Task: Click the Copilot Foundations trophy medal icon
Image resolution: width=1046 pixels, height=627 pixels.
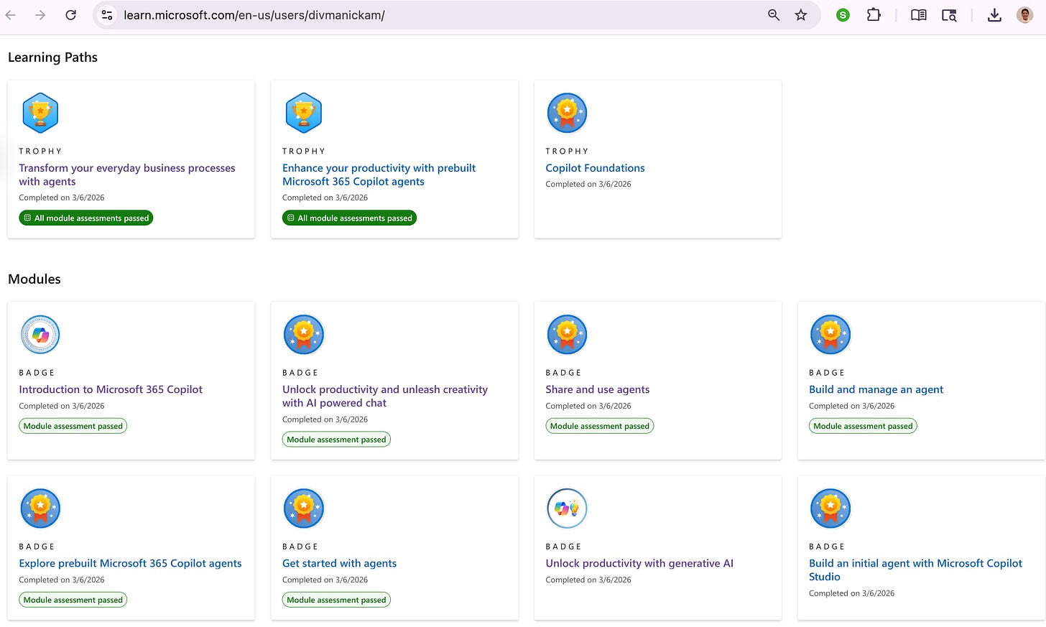Action: pos(568,113)
